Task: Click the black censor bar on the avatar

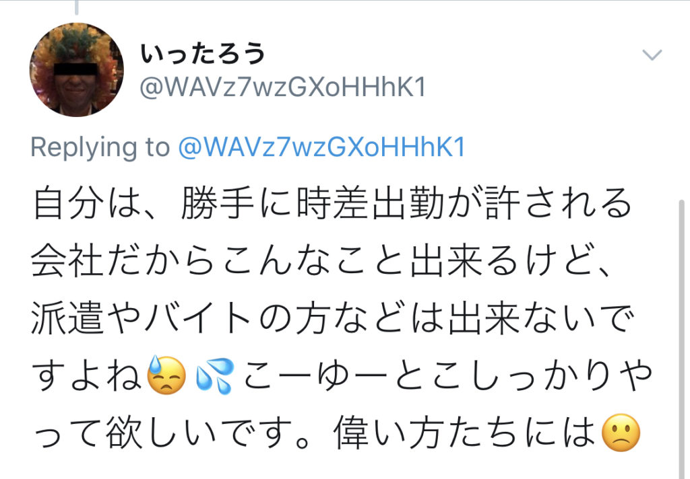Action: point(75,69)
